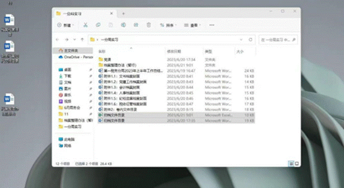Click the search box in the folder
The image size is (344, 188).
278,39
